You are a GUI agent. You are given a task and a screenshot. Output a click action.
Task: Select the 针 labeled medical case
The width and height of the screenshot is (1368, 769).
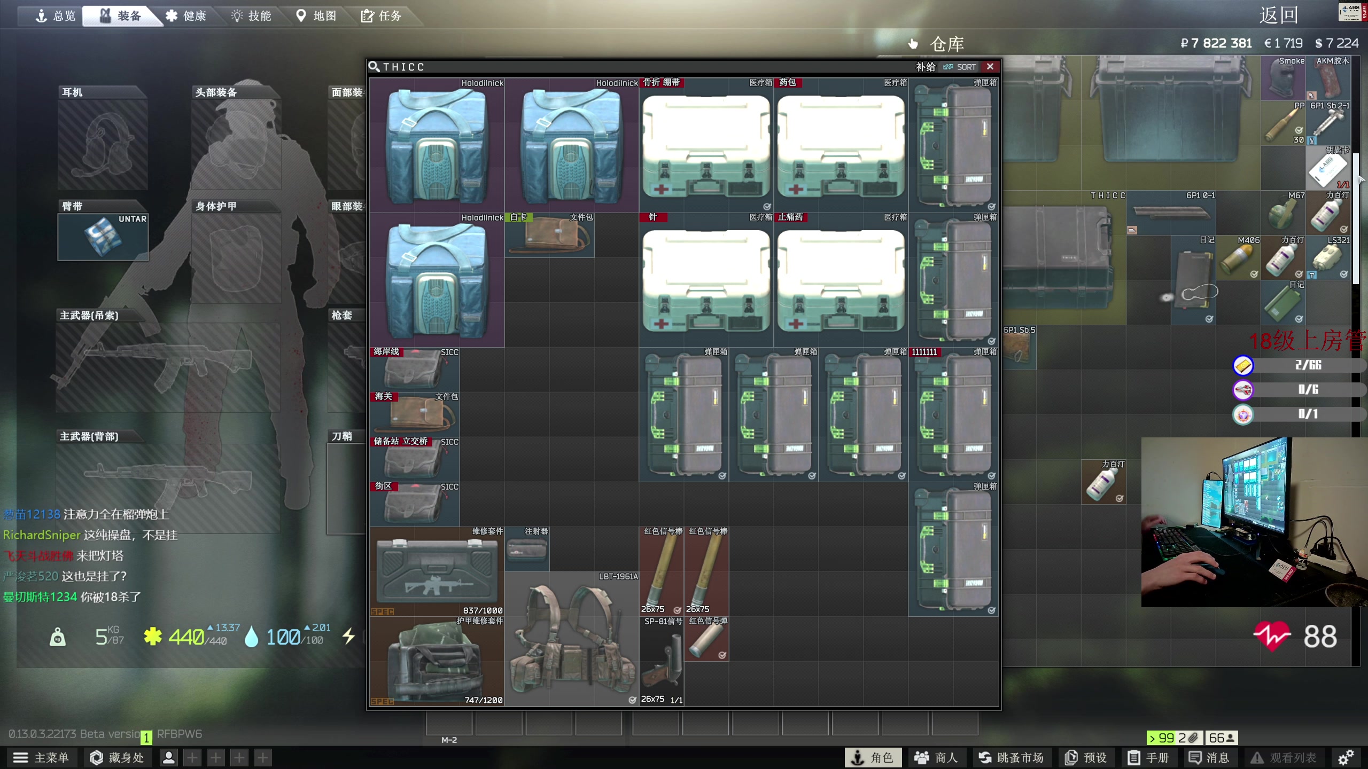point(706,280)
